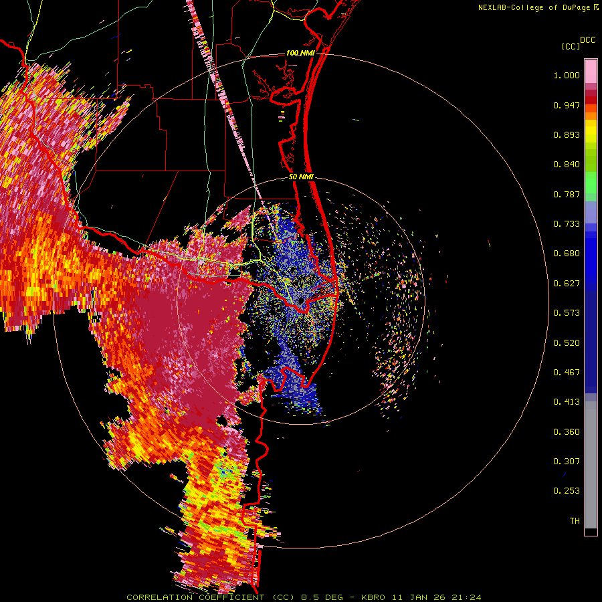Click the 0.840 scale value

click(567, 165)
